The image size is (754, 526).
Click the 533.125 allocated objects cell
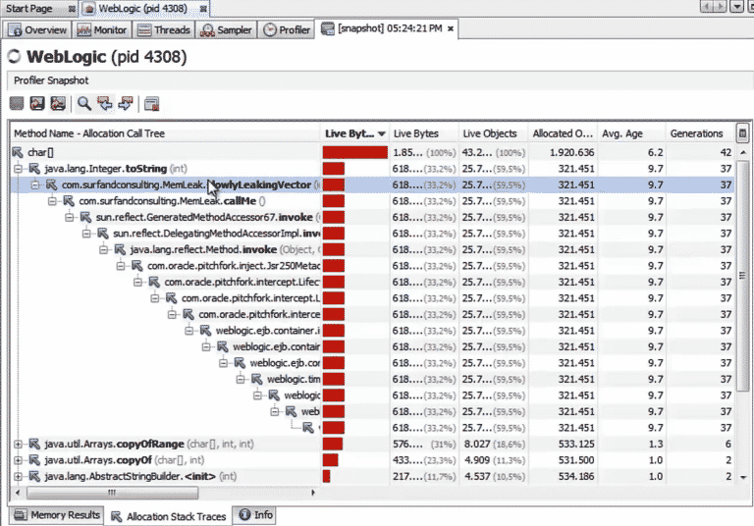coord(563,444)
